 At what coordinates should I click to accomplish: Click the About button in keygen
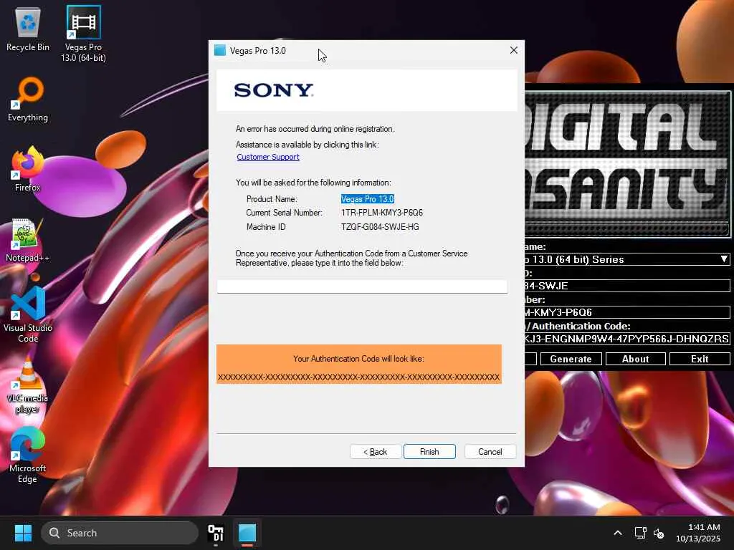click(x=635, y=359)
